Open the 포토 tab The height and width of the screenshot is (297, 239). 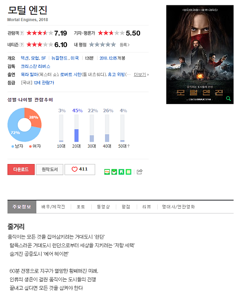[x=81, y=207]
